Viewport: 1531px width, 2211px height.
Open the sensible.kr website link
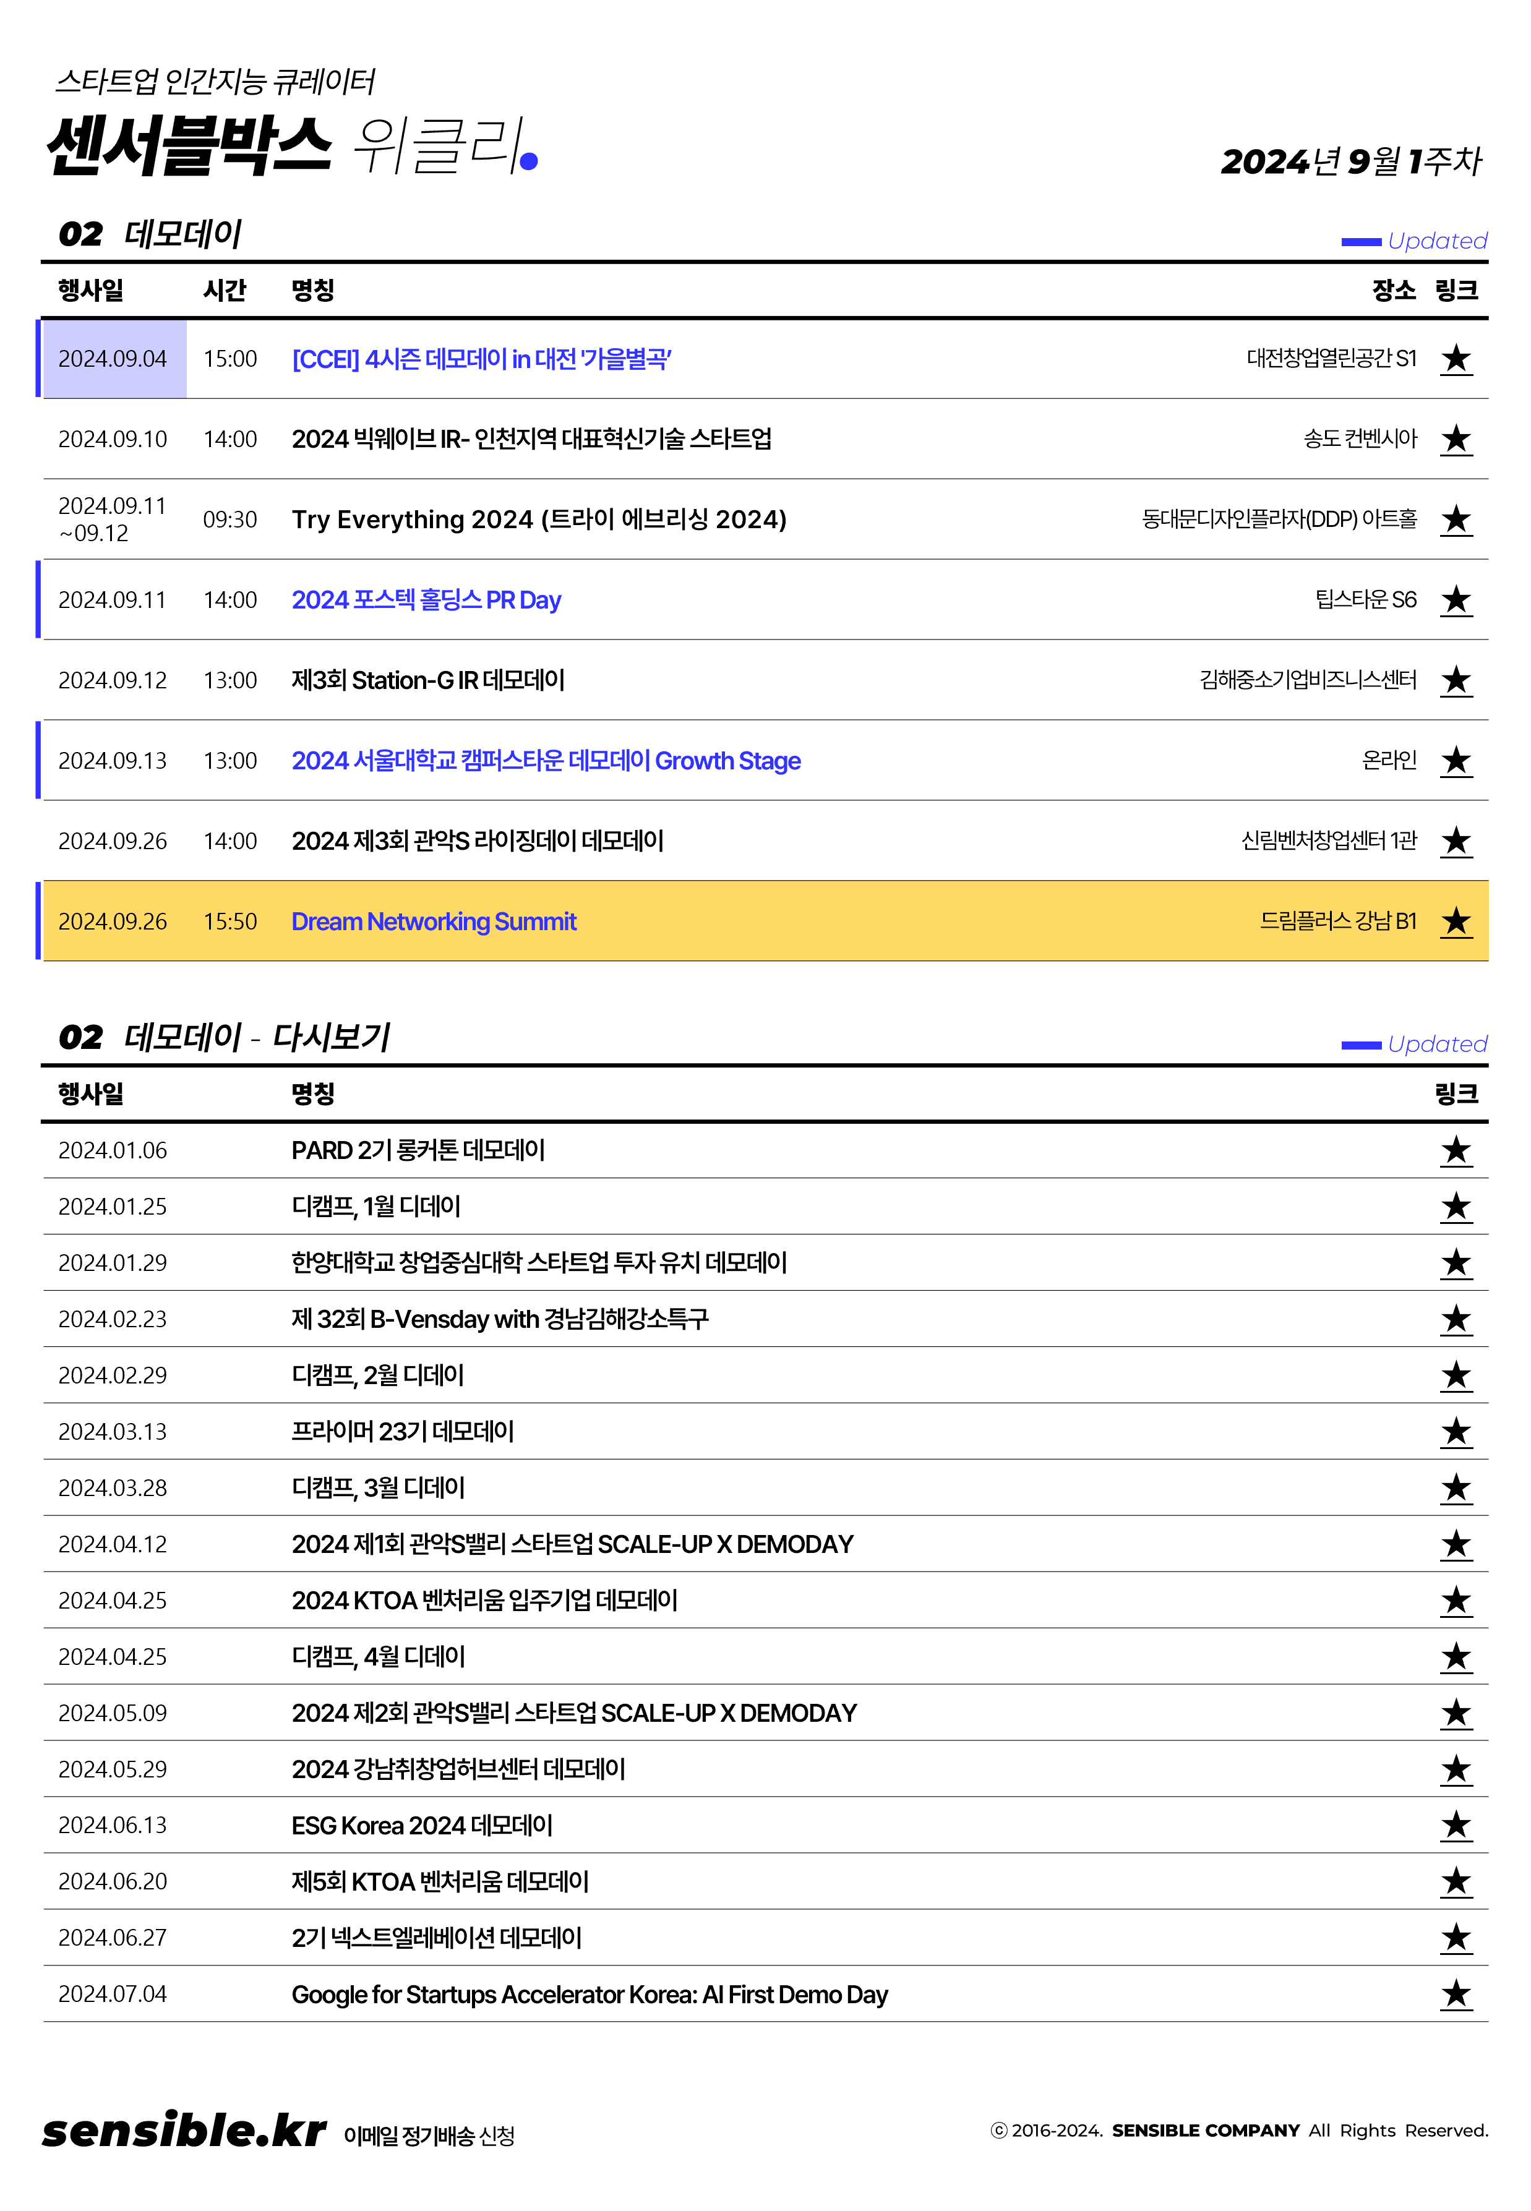pyautogui.click(x=183, y=2131)
